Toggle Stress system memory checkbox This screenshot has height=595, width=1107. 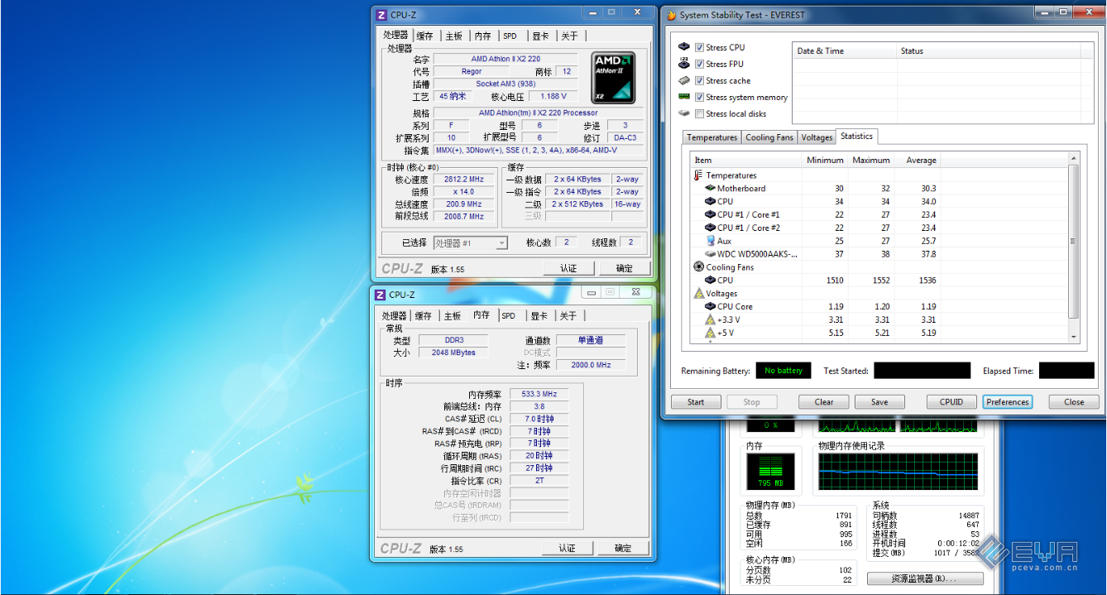(x=700, y=97)
